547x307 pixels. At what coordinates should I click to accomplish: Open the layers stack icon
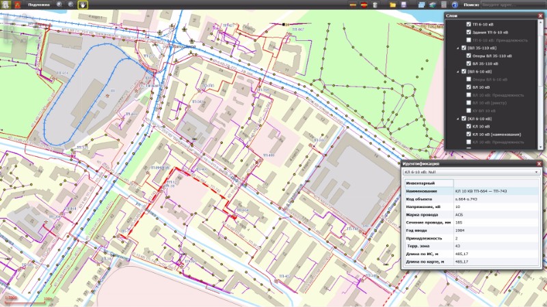pos(432,5)
